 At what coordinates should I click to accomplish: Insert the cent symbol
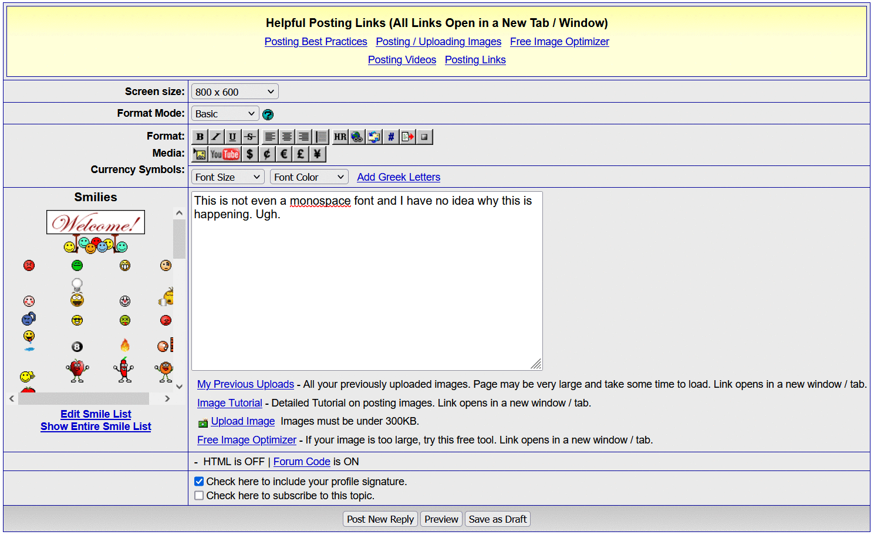267,154
